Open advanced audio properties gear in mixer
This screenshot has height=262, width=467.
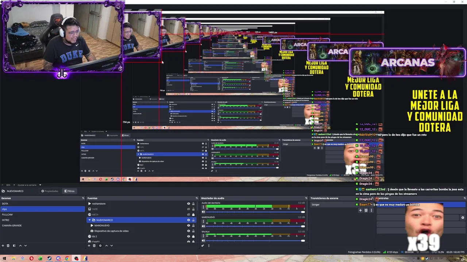point(203,246)
